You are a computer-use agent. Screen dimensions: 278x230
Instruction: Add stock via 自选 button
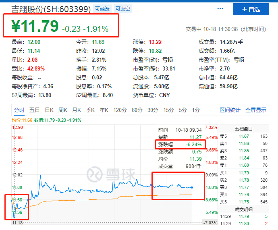pos(251,9)
